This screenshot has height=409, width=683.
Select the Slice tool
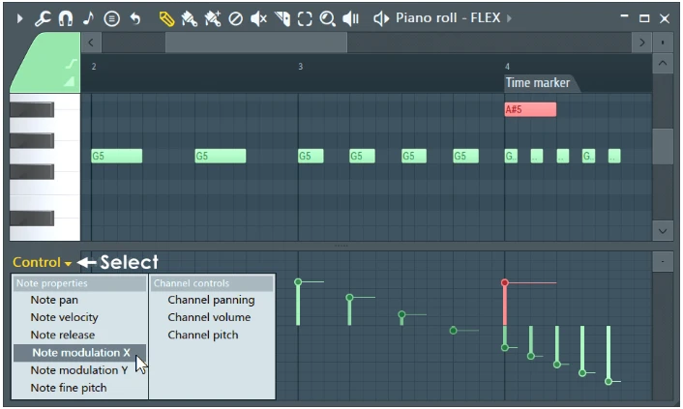(x=282, y=18)
